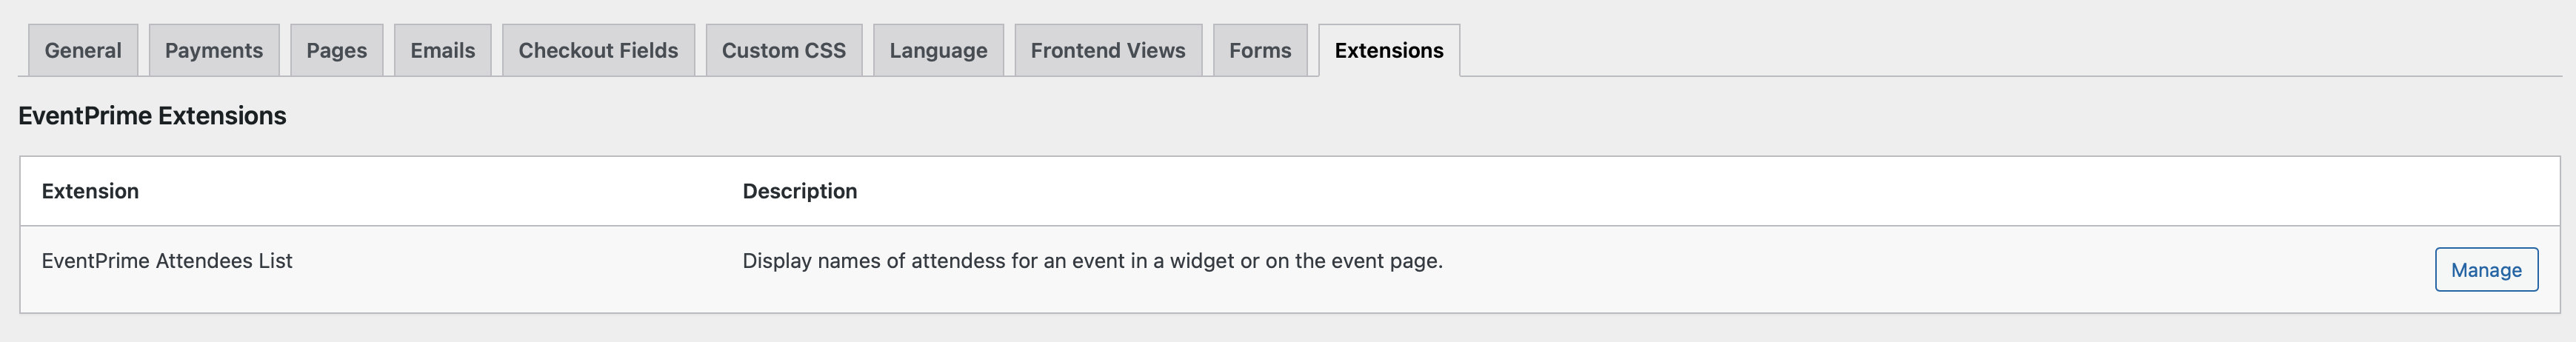Screen dimensions: 2576x342
Task: Open the Language tab
Action: coord(938,50)
